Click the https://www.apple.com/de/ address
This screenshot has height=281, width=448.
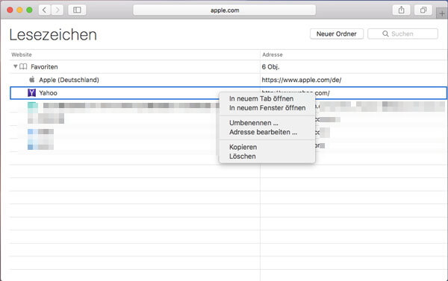[x=302, y=80]
